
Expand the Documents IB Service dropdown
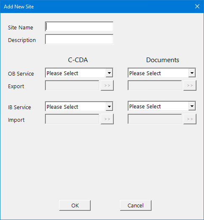click(x=162, y=106)
